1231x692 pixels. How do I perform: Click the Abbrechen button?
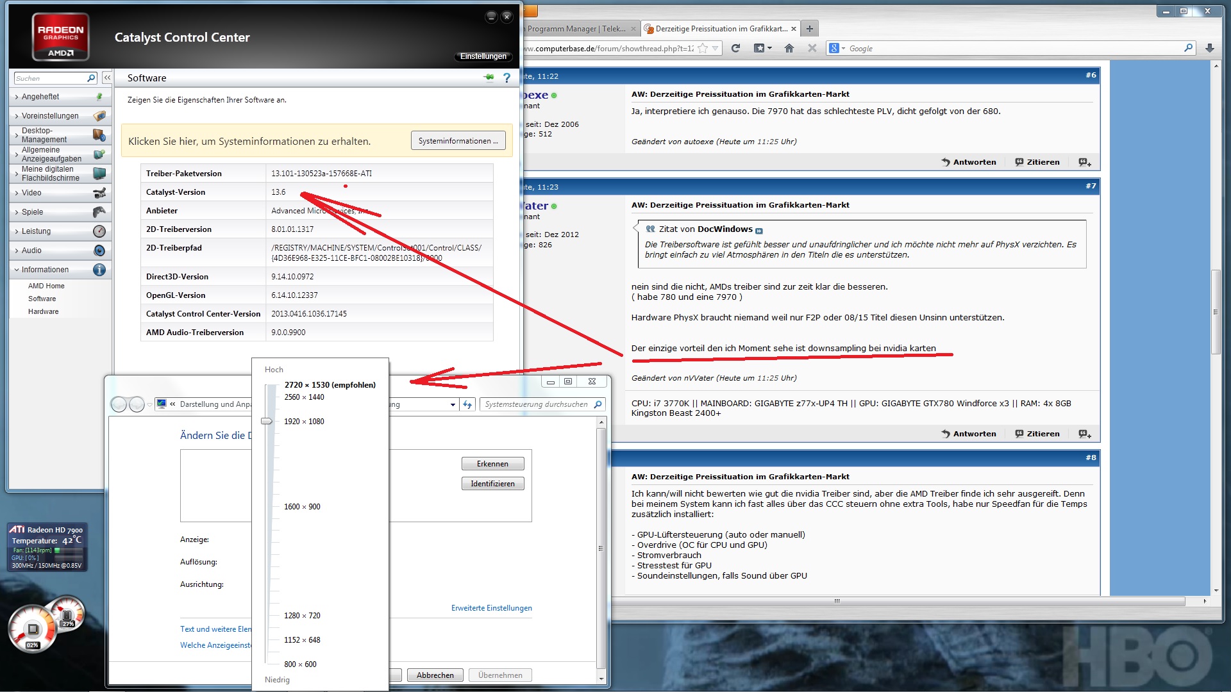[x=435, y=675]
